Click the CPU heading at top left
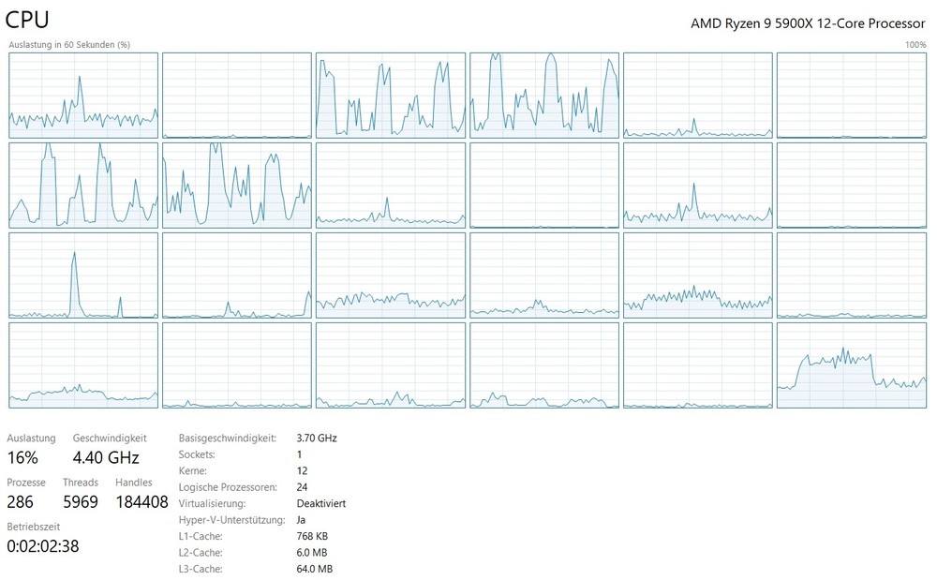 [27, 19]
